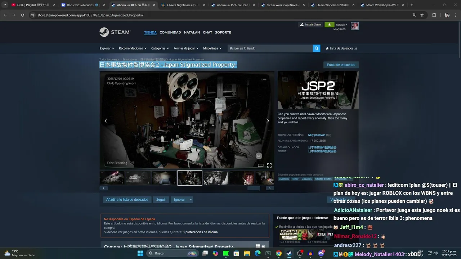Open the dropdown arrow beside Ignorar
The image size is (461, 259).
pyautogui.click(x=191, y=200)
